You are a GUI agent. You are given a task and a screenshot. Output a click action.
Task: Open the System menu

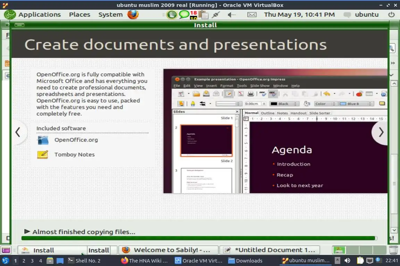pyautogui.click(x=110, y=15)
